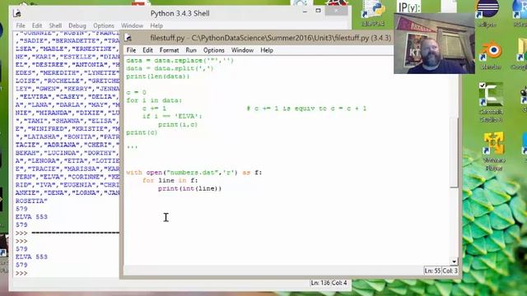Click the filestuff.py window title icon

pyautogui.click(x=128, y=38)
